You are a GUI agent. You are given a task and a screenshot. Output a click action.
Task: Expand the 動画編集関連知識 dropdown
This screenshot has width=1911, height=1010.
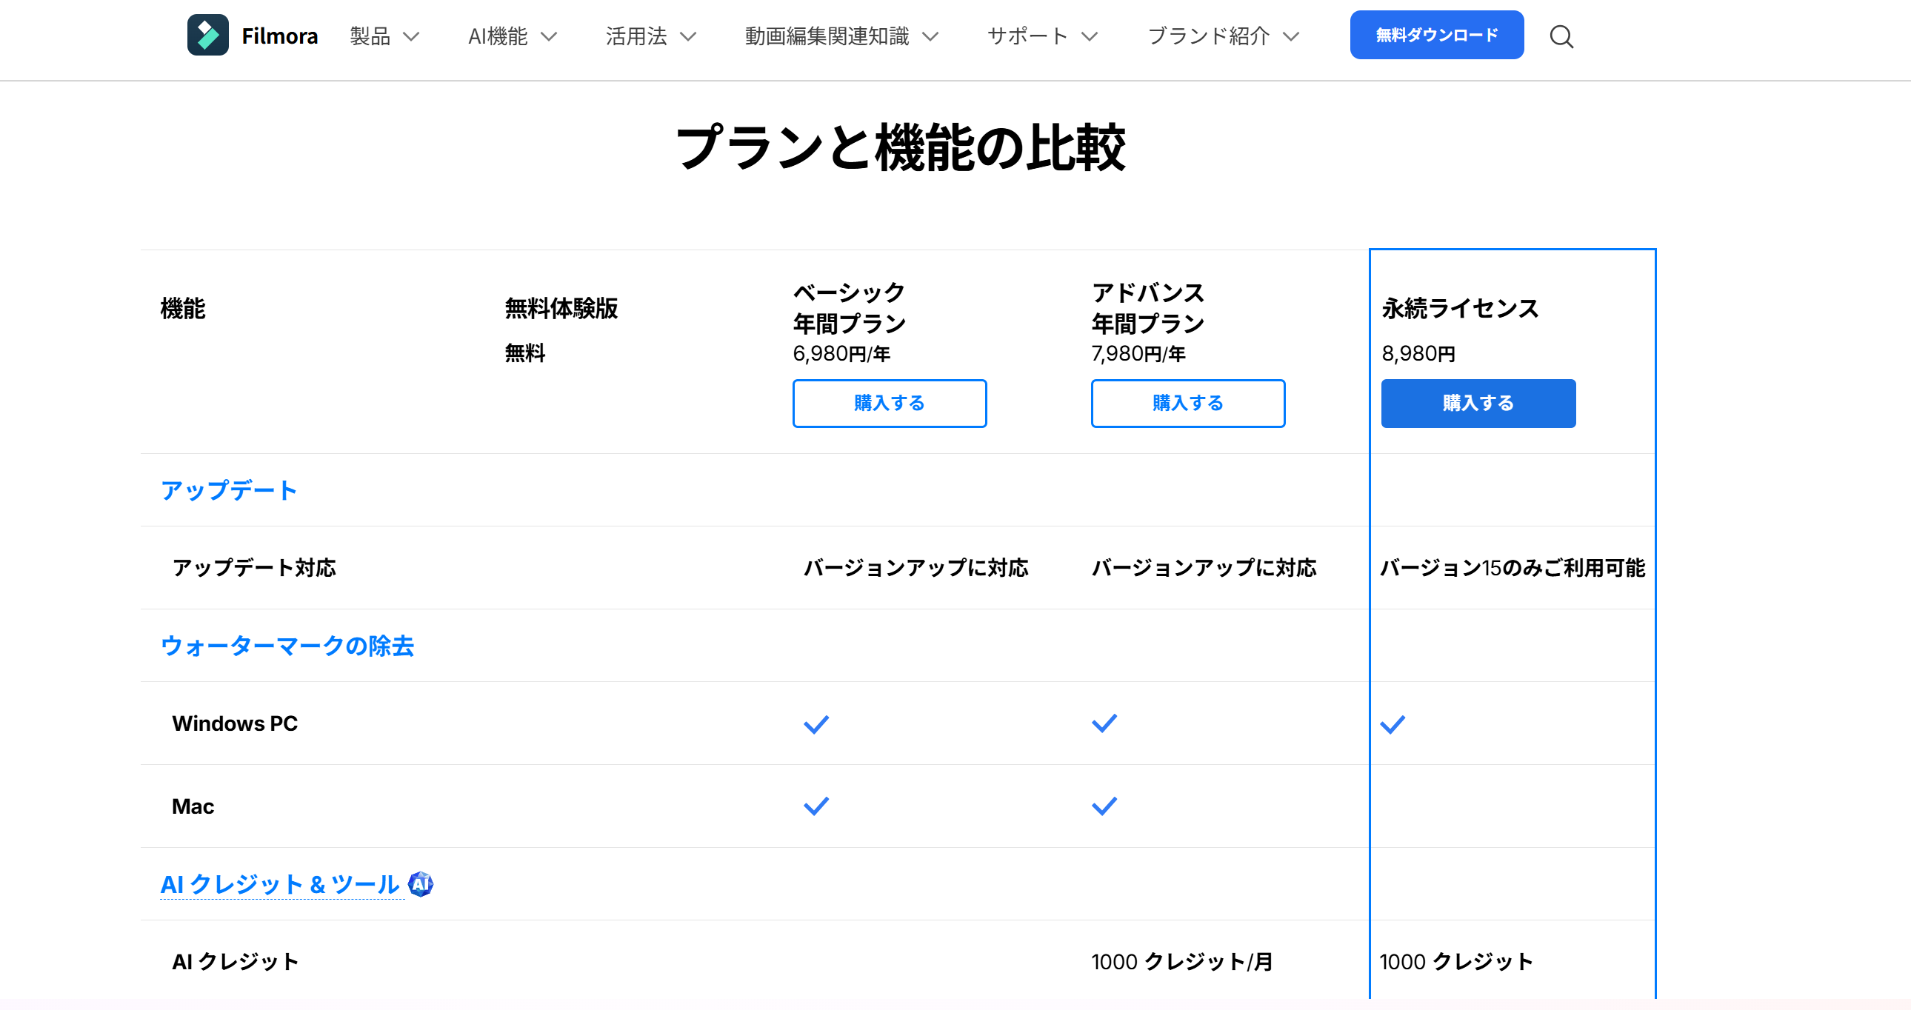click(841, 36)
